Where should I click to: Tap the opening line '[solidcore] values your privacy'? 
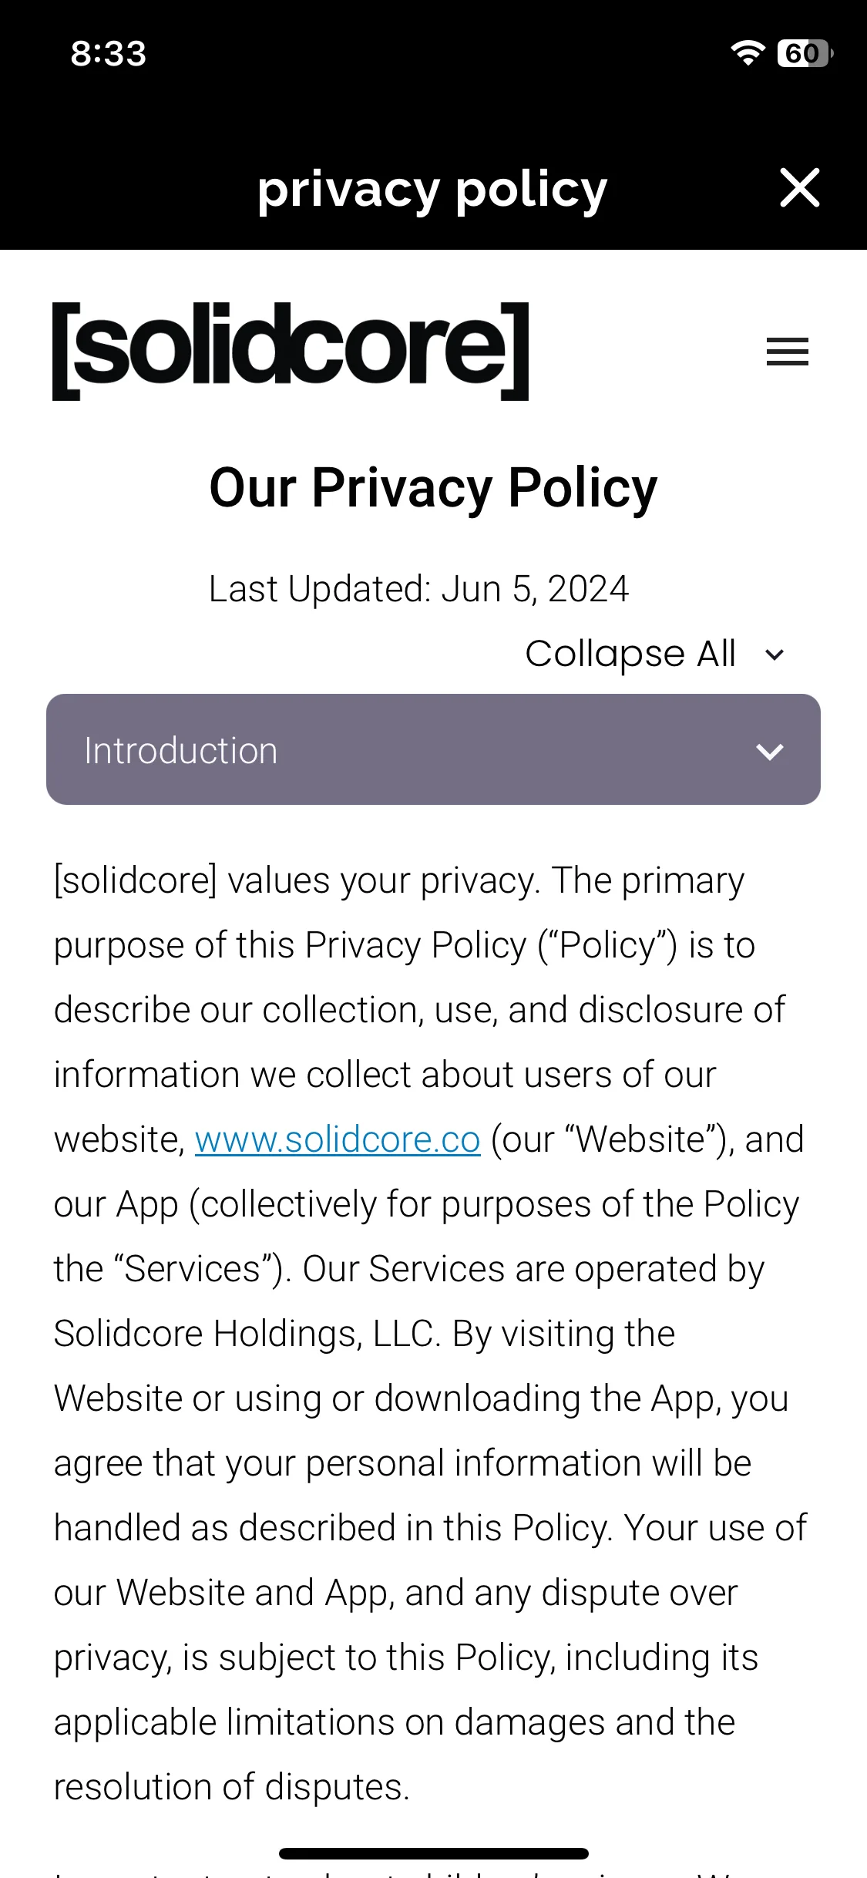(297, 881)
